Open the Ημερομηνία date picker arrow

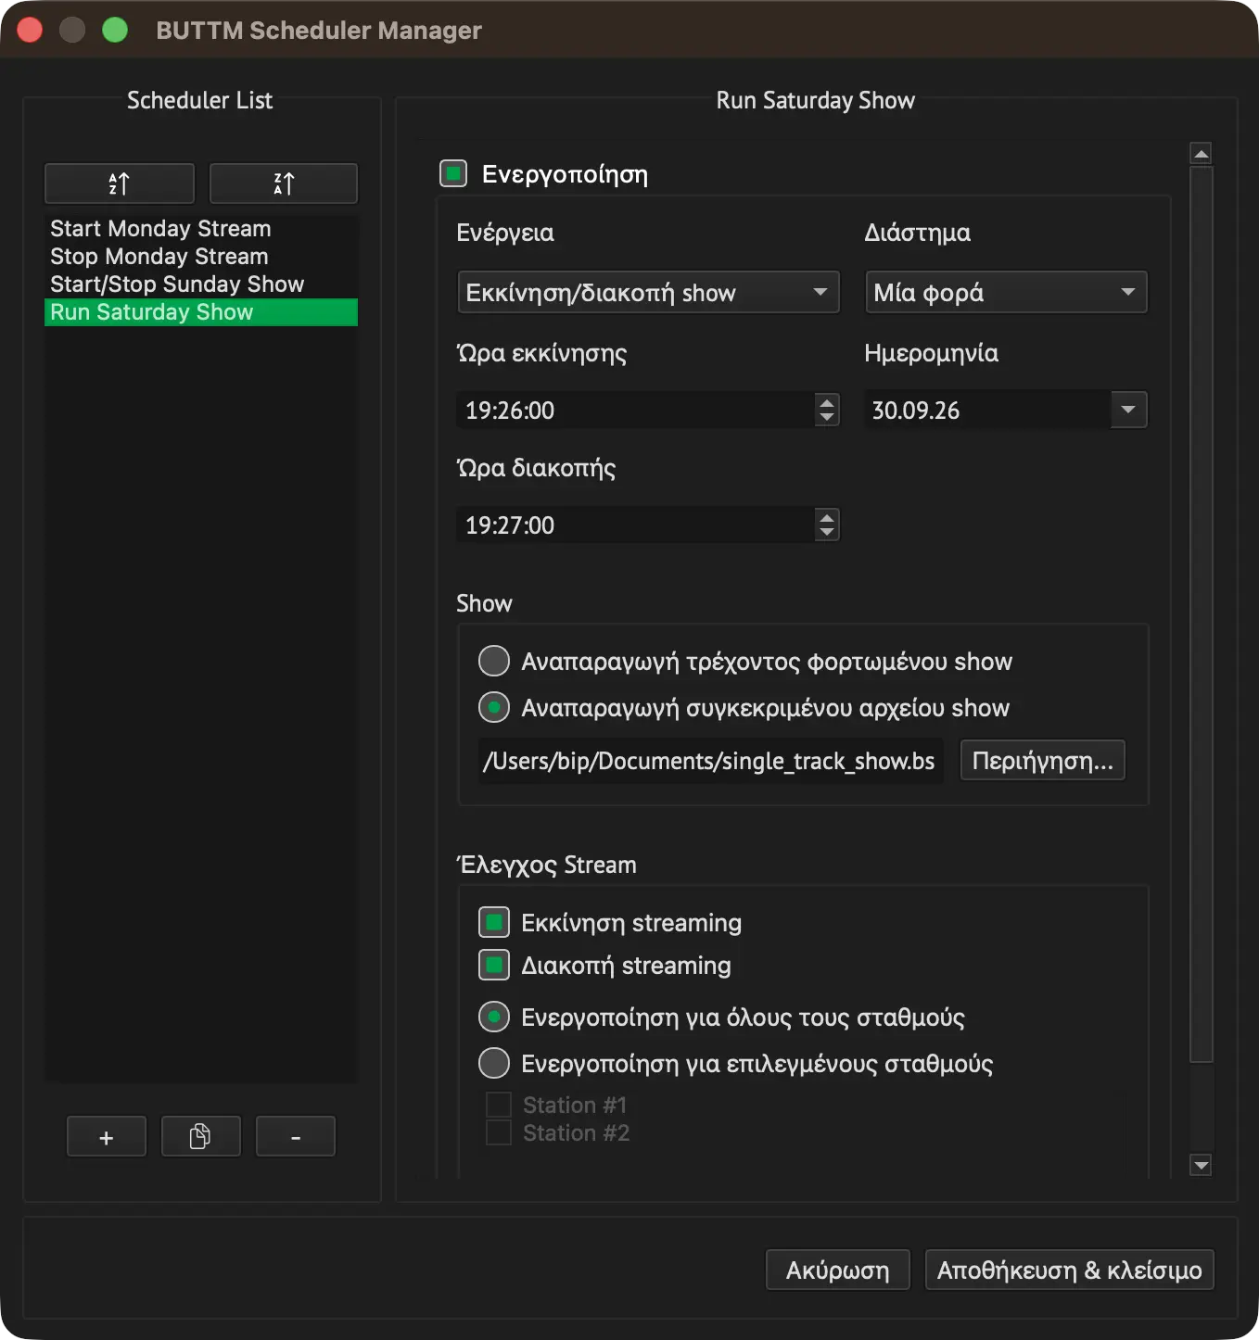click(x=1128, y=410)
